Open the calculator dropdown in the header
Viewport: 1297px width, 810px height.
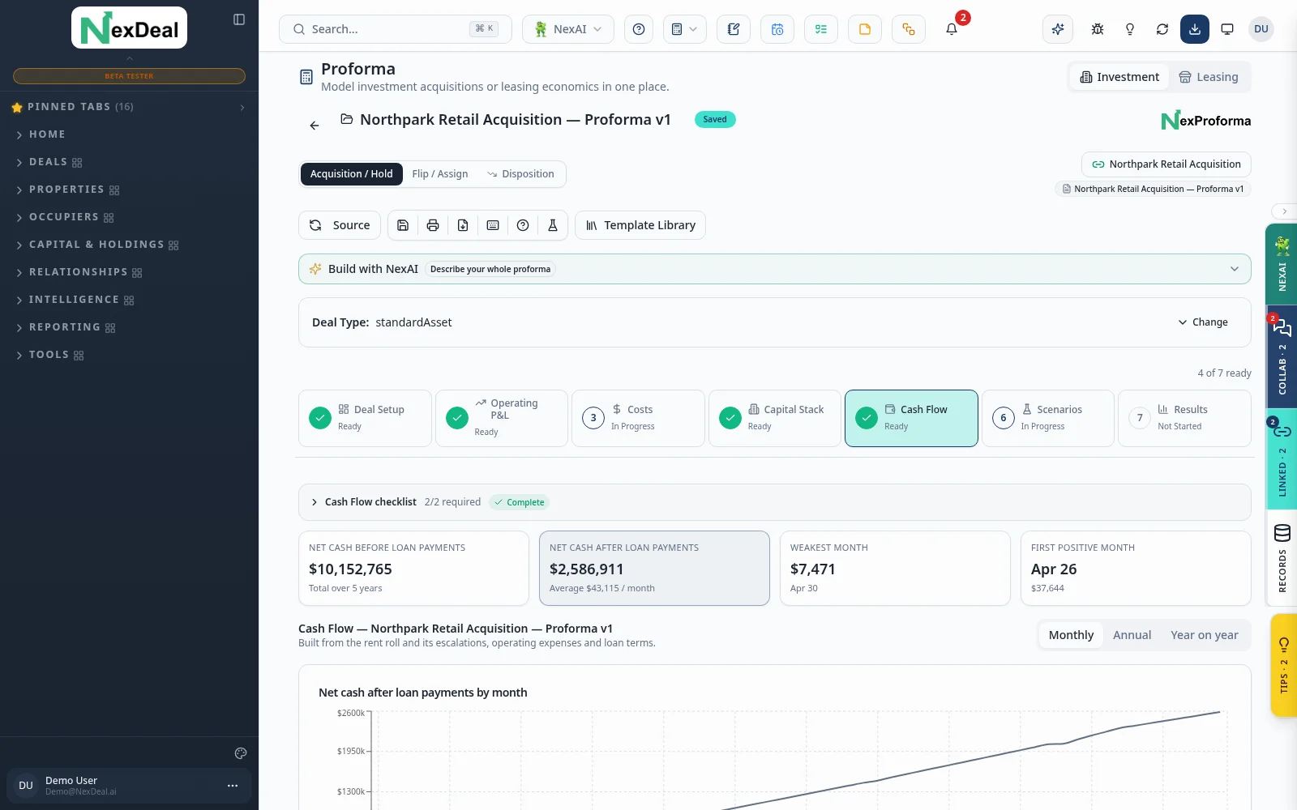click(685, 29)
